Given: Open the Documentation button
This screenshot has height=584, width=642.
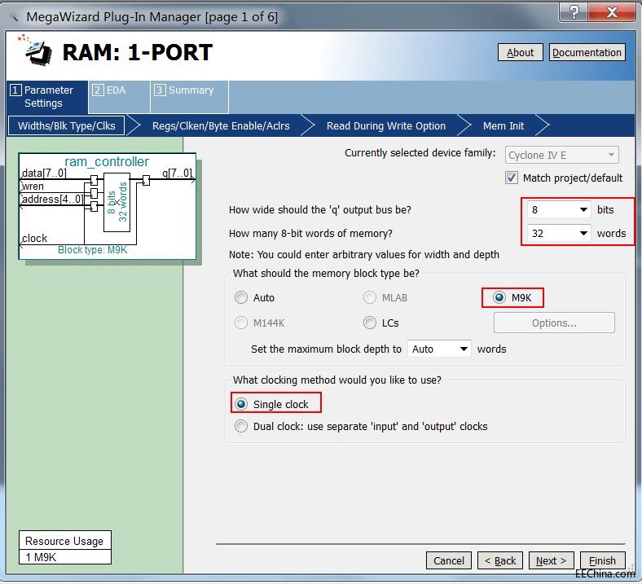Looking at the screenshot, I should point(587,52).
